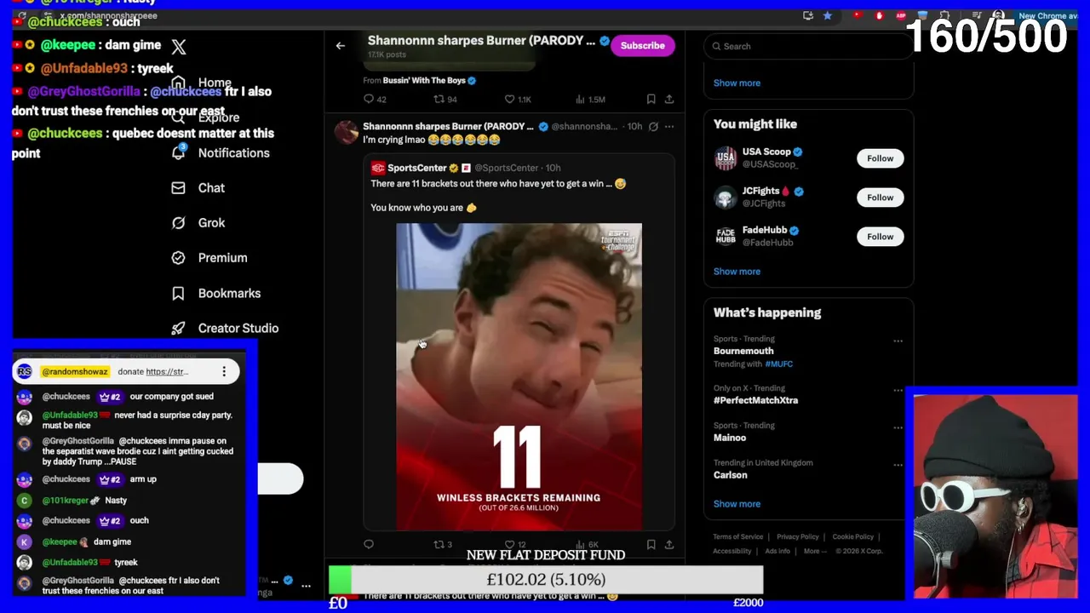The height and width of the screenshot is (613, 1090).
Task: Open Chat via the envelope icon
Action: point(178,187)
